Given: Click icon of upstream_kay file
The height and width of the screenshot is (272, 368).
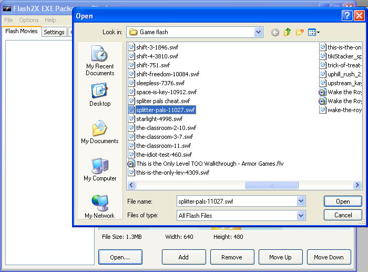Looking at the screenshot, I should tap(323, 83).
